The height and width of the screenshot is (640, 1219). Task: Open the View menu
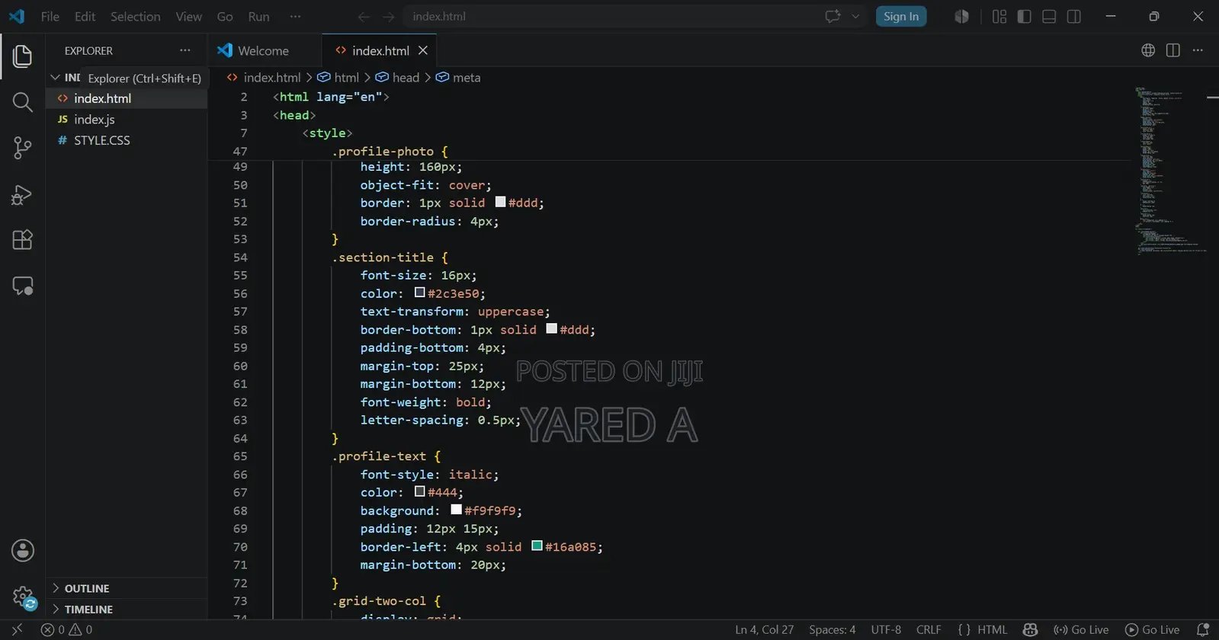(189, 16)
